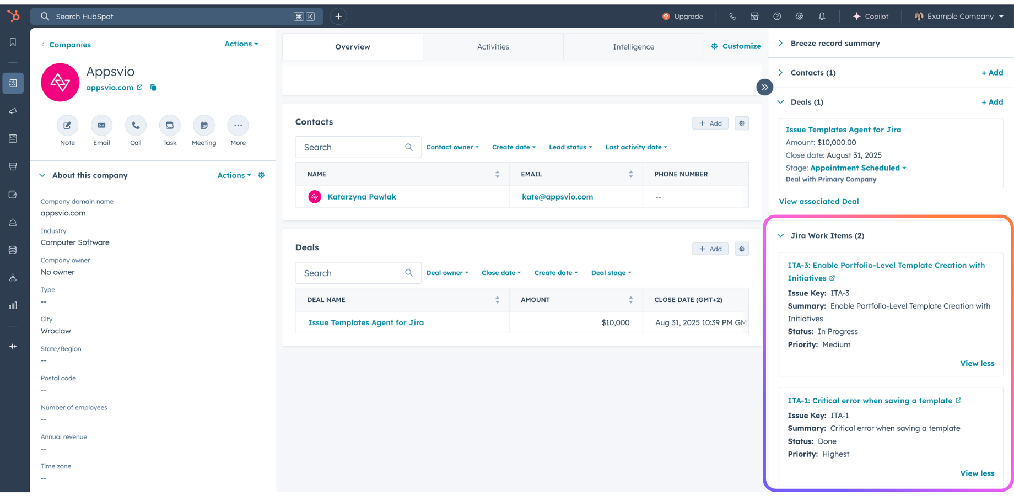Screen dimensions: 1014x496
Task: Open the CRM contacts icon in left sidebar
Action: coord(13,83)
